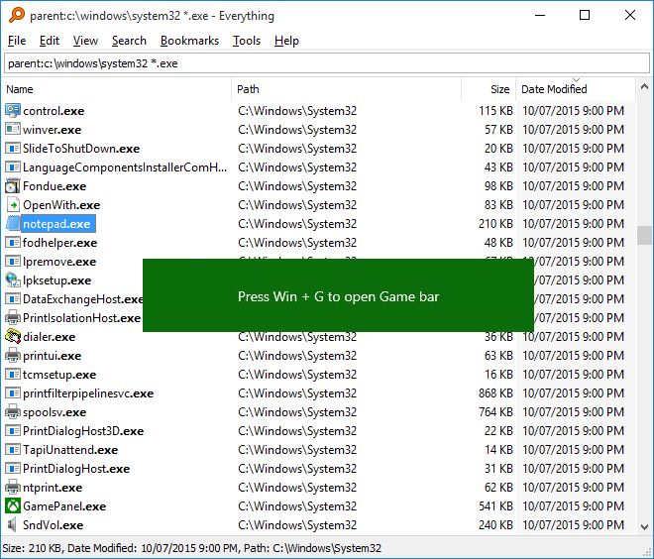The height and width of the screenshot is (559, 654).
Task: Sort by the Date Modified column header
Action: pyautogui.click(x=576, y=89)
